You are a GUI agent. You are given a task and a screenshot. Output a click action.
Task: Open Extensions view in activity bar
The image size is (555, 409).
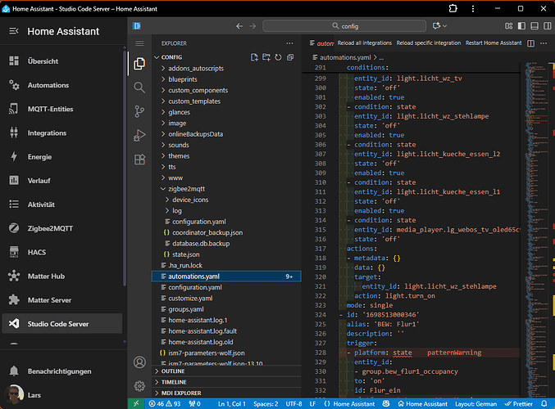[x=139, y=159]
